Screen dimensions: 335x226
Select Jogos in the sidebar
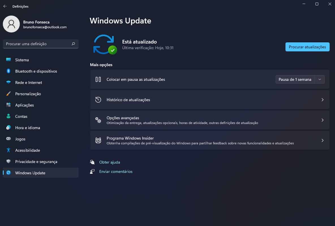tap(40, 139)
